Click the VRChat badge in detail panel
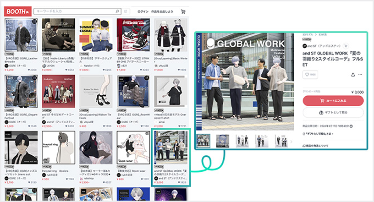Screen dimensions: 374x202 point(307,39)
